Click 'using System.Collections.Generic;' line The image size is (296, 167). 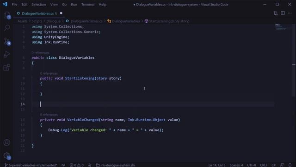point(66,32)
